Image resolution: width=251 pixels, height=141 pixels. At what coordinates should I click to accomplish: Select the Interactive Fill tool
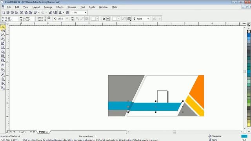(x=3, y=88)
